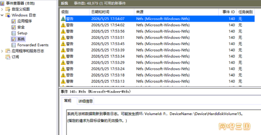Click the 应用程序 log icon
This screenshot has width=261, height=135.
click(x=14, y=21)
